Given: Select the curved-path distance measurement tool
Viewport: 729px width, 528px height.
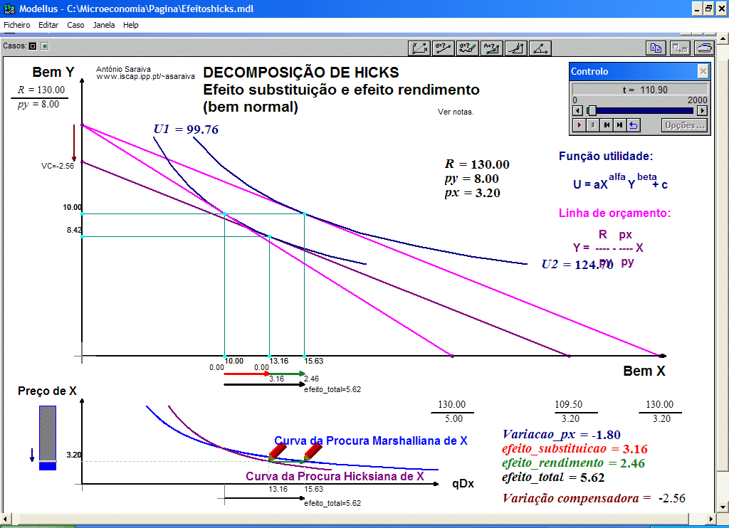Looking at the screenshot, I should 467,48.
